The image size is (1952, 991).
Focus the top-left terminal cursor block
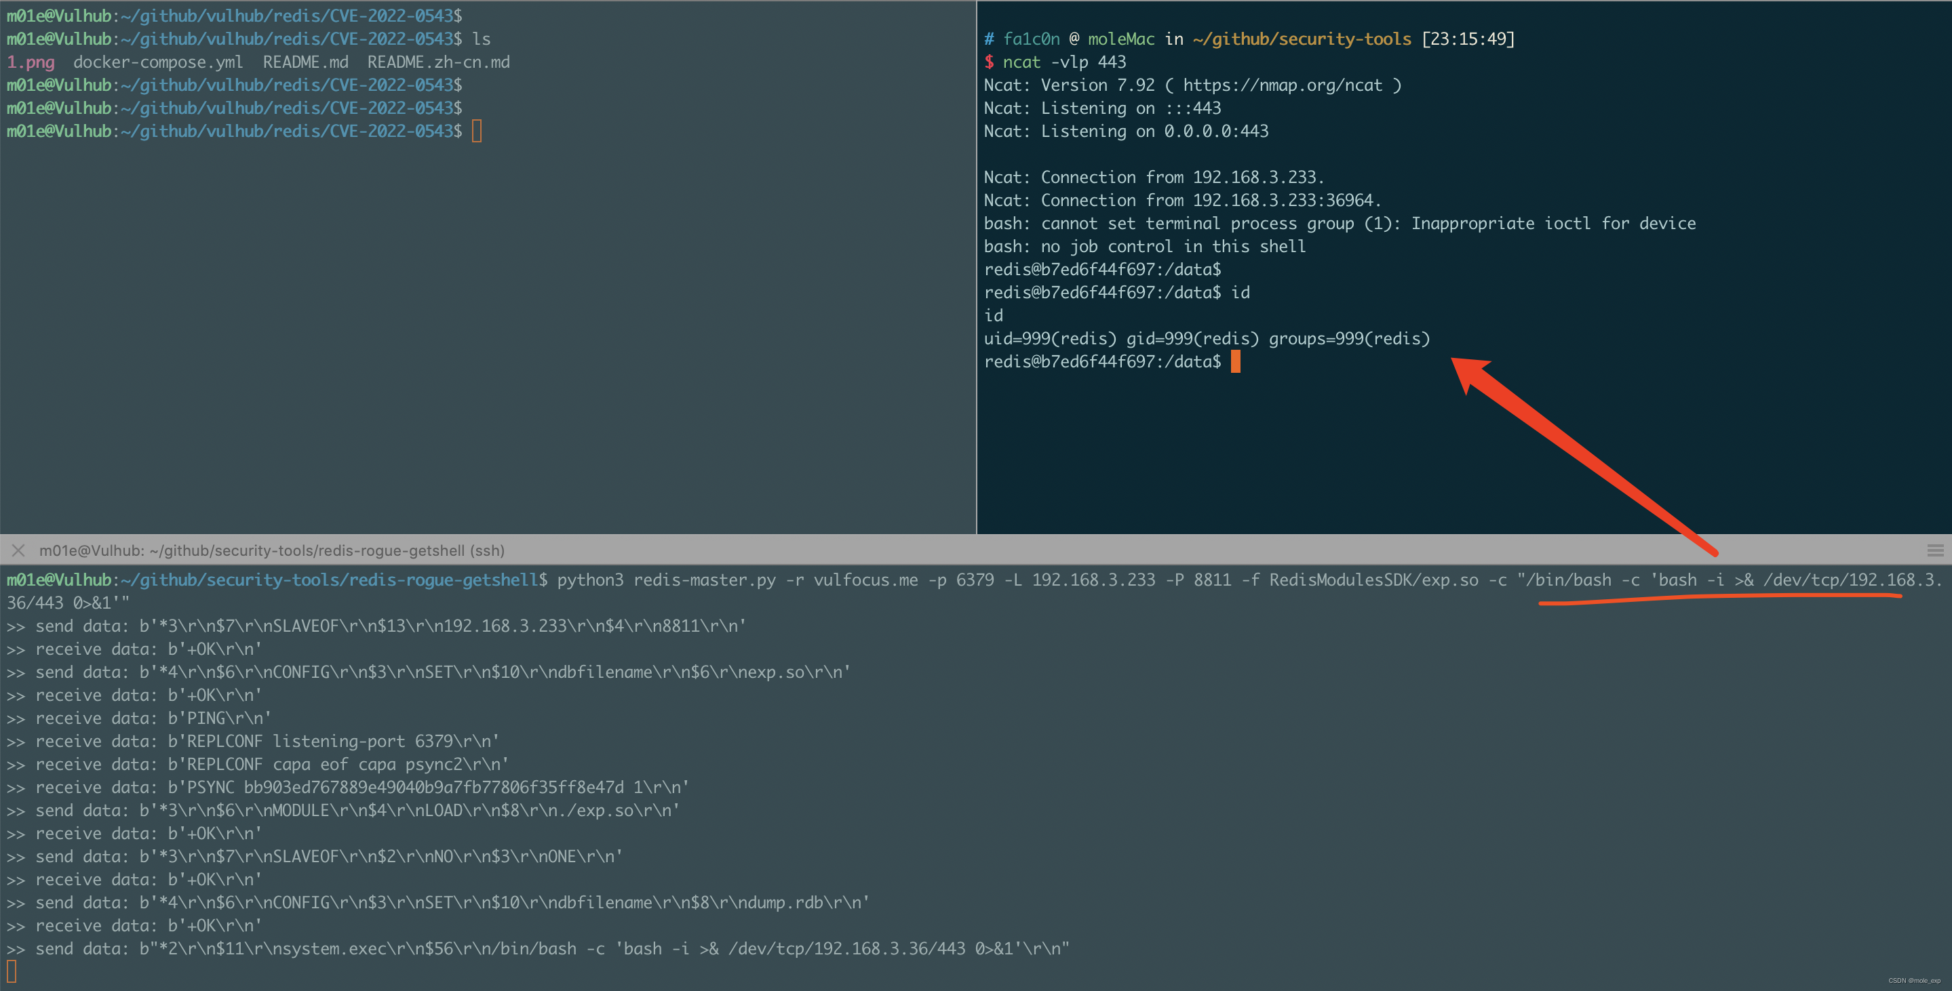tap(477, 132)
